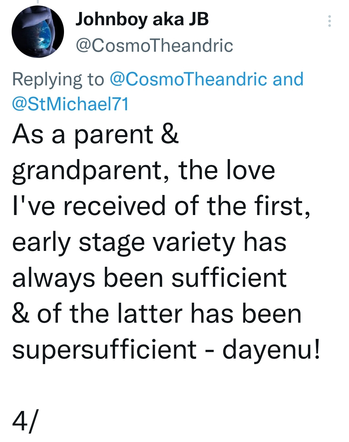Click the ampersand after 'As a parent'
Image resolution: width=349 pixels, height=442 pixels.
[170, 135]
